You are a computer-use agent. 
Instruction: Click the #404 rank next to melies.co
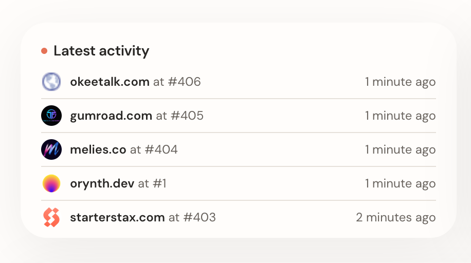161,149
